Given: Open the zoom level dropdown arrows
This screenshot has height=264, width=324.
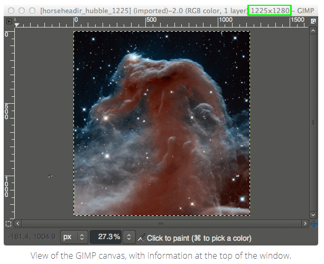Looking at the screenshot, I should click(x=129, y=237).
